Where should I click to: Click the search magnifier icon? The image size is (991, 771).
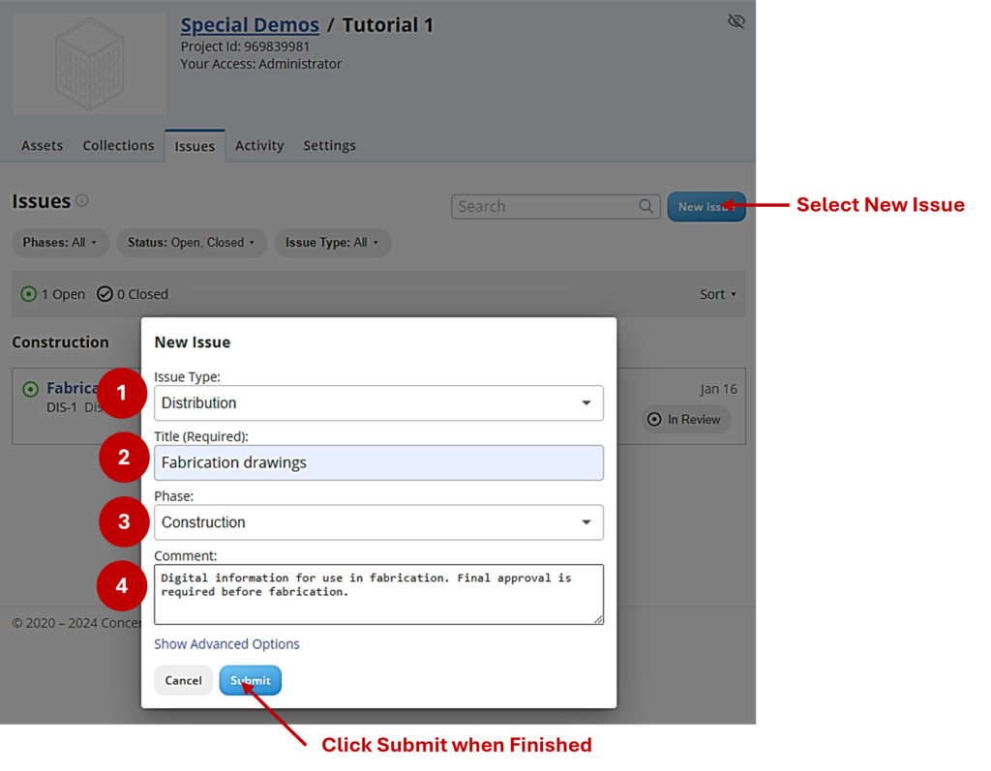[646, 206]
